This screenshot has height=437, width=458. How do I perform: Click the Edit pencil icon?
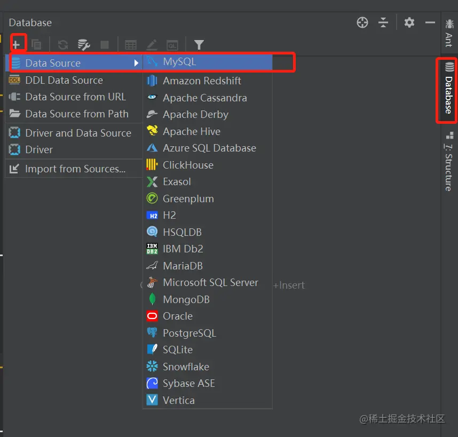click(152, 45)
